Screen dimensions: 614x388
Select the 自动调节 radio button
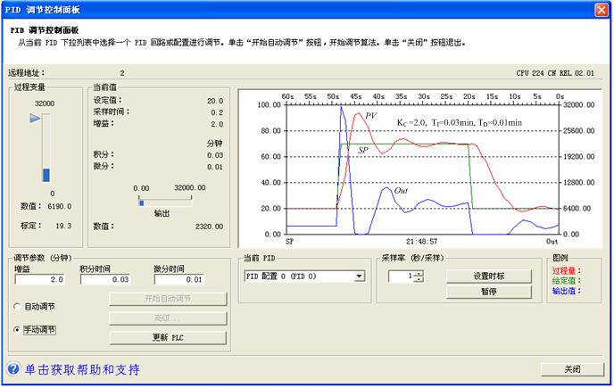[17, 307]
